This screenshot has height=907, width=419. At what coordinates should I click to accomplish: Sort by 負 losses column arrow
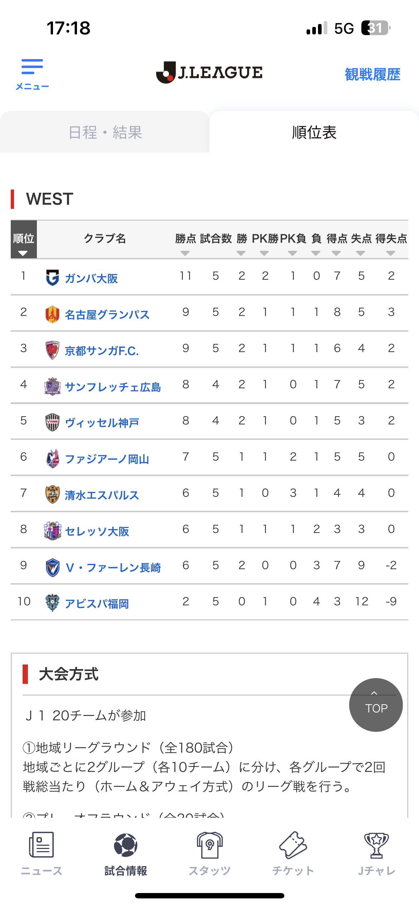(316, 253)
